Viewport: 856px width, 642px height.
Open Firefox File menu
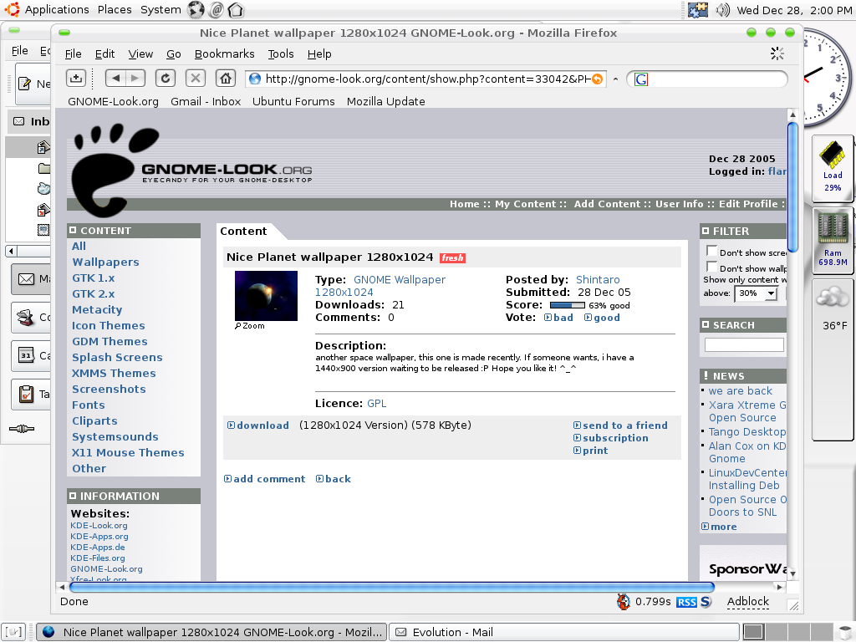(x=74, y=54)
